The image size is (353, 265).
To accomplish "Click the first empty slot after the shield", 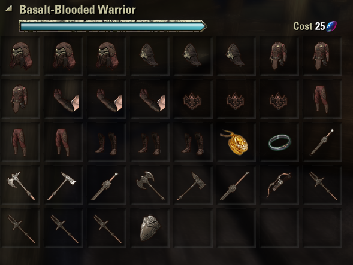I will pos(193,229).
